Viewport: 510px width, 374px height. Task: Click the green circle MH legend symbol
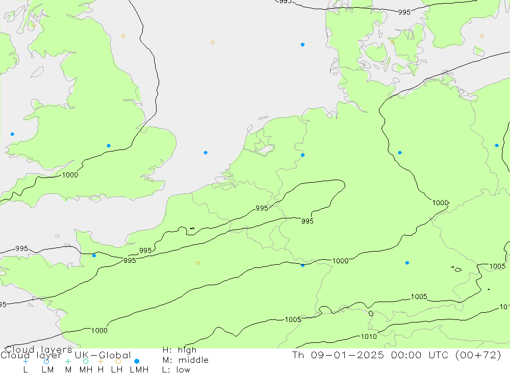(x=86, y=361)
